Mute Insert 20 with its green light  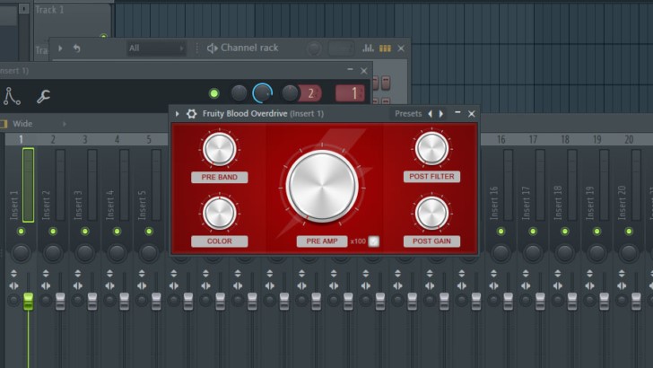[629, 232]
